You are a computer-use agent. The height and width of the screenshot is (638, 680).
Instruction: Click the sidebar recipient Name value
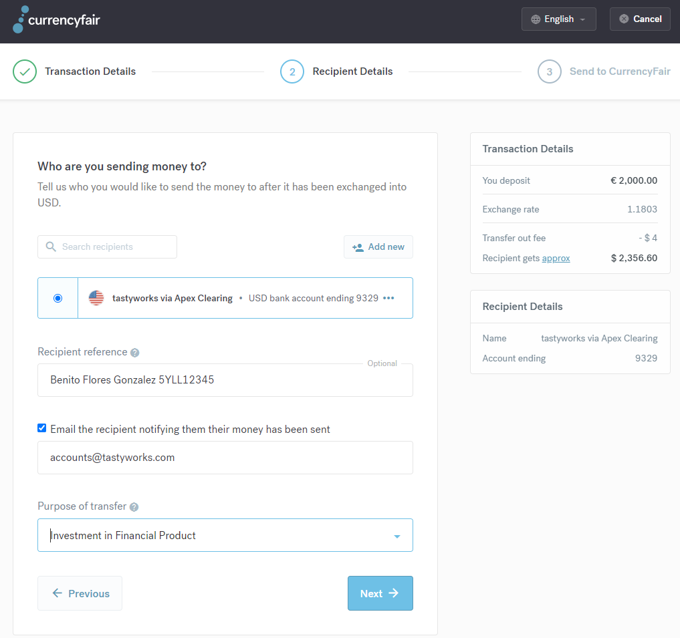(599, 338)
